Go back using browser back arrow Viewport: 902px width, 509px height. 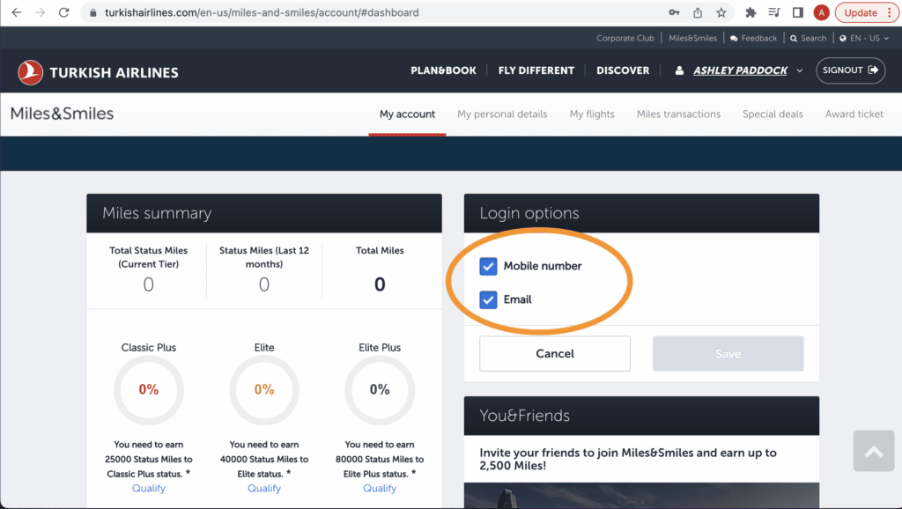coord(16,12)
